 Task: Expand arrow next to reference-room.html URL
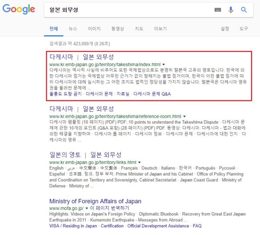[185, 116]
